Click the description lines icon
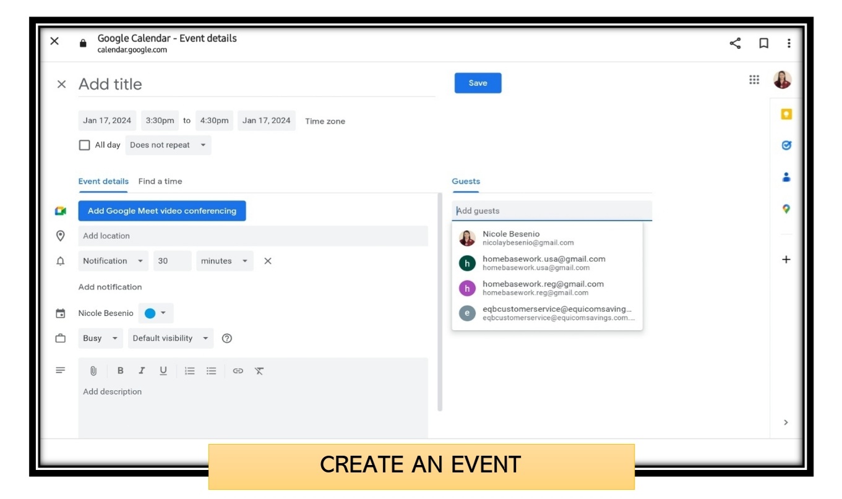 point(61,370)
